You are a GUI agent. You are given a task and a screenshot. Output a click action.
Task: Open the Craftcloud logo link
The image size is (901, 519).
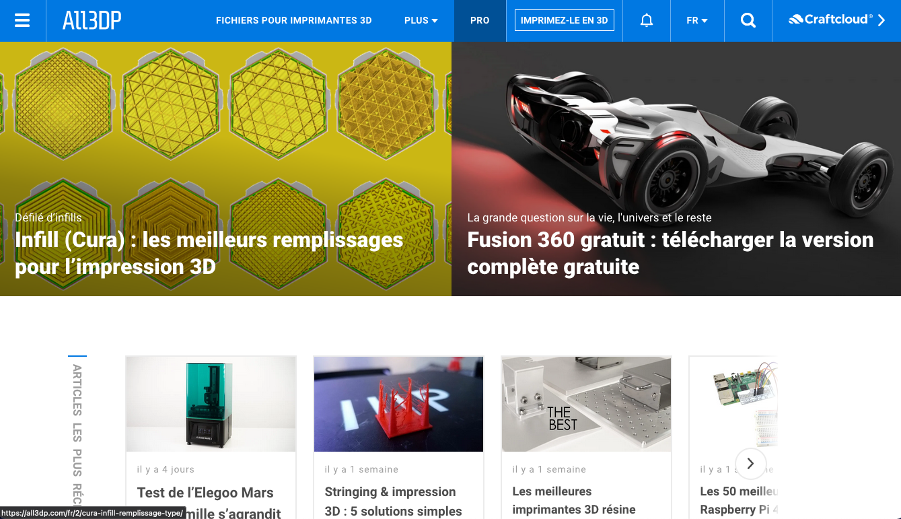(830, 20)
